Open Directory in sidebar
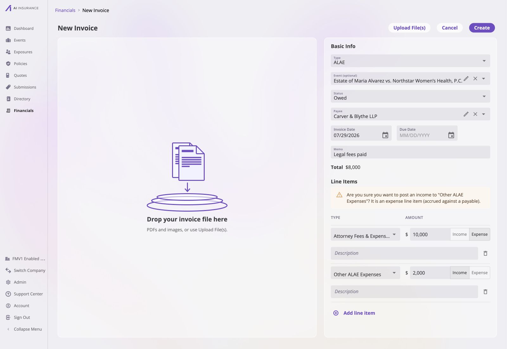 (22, 99)
